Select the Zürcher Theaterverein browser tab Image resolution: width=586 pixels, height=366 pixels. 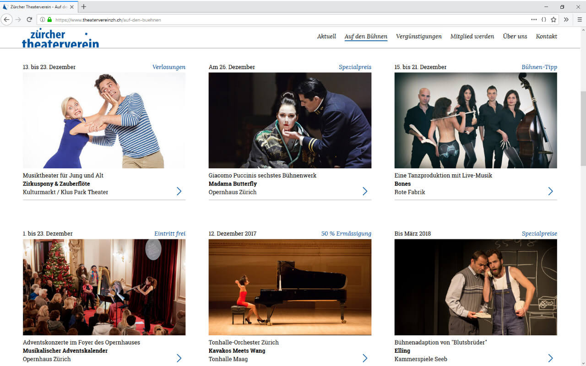38,7
